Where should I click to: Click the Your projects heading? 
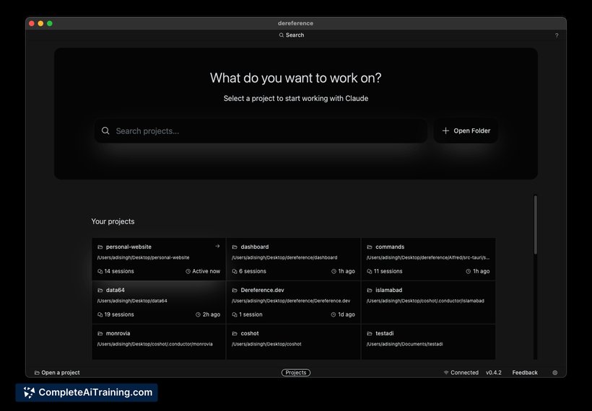[113, 221]
